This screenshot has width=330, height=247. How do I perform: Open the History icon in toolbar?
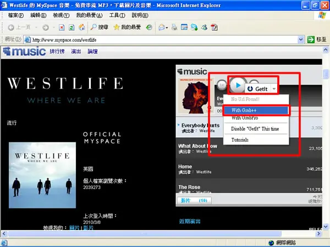(149, 27)
